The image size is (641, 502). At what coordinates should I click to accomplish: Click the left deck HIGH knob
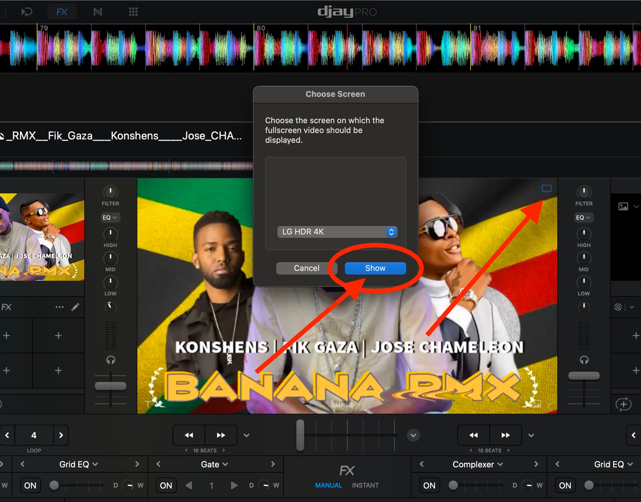tap(110, 234)
